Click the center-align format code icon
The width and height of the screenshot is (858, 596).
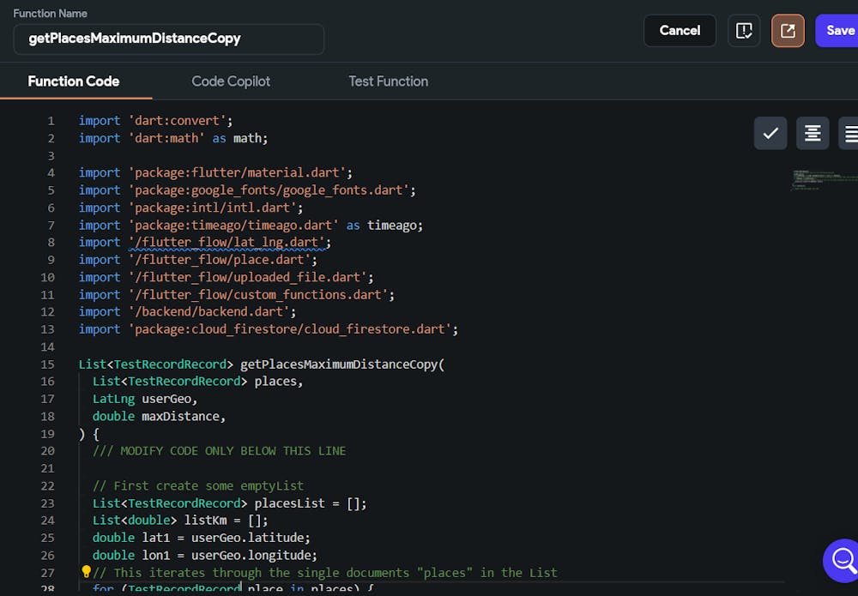point(813,133)
